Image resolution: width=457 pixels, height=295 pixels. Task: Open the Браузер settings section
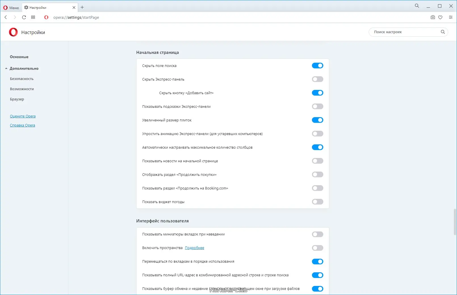[x=17, y=99]
